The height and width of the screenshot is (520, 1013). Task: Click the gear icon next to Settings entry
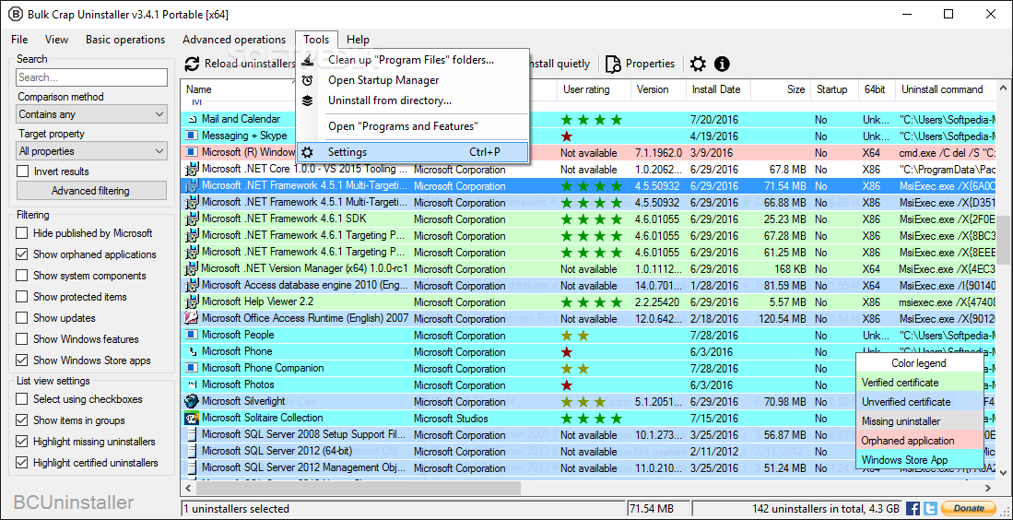click(x=308, y=152)
